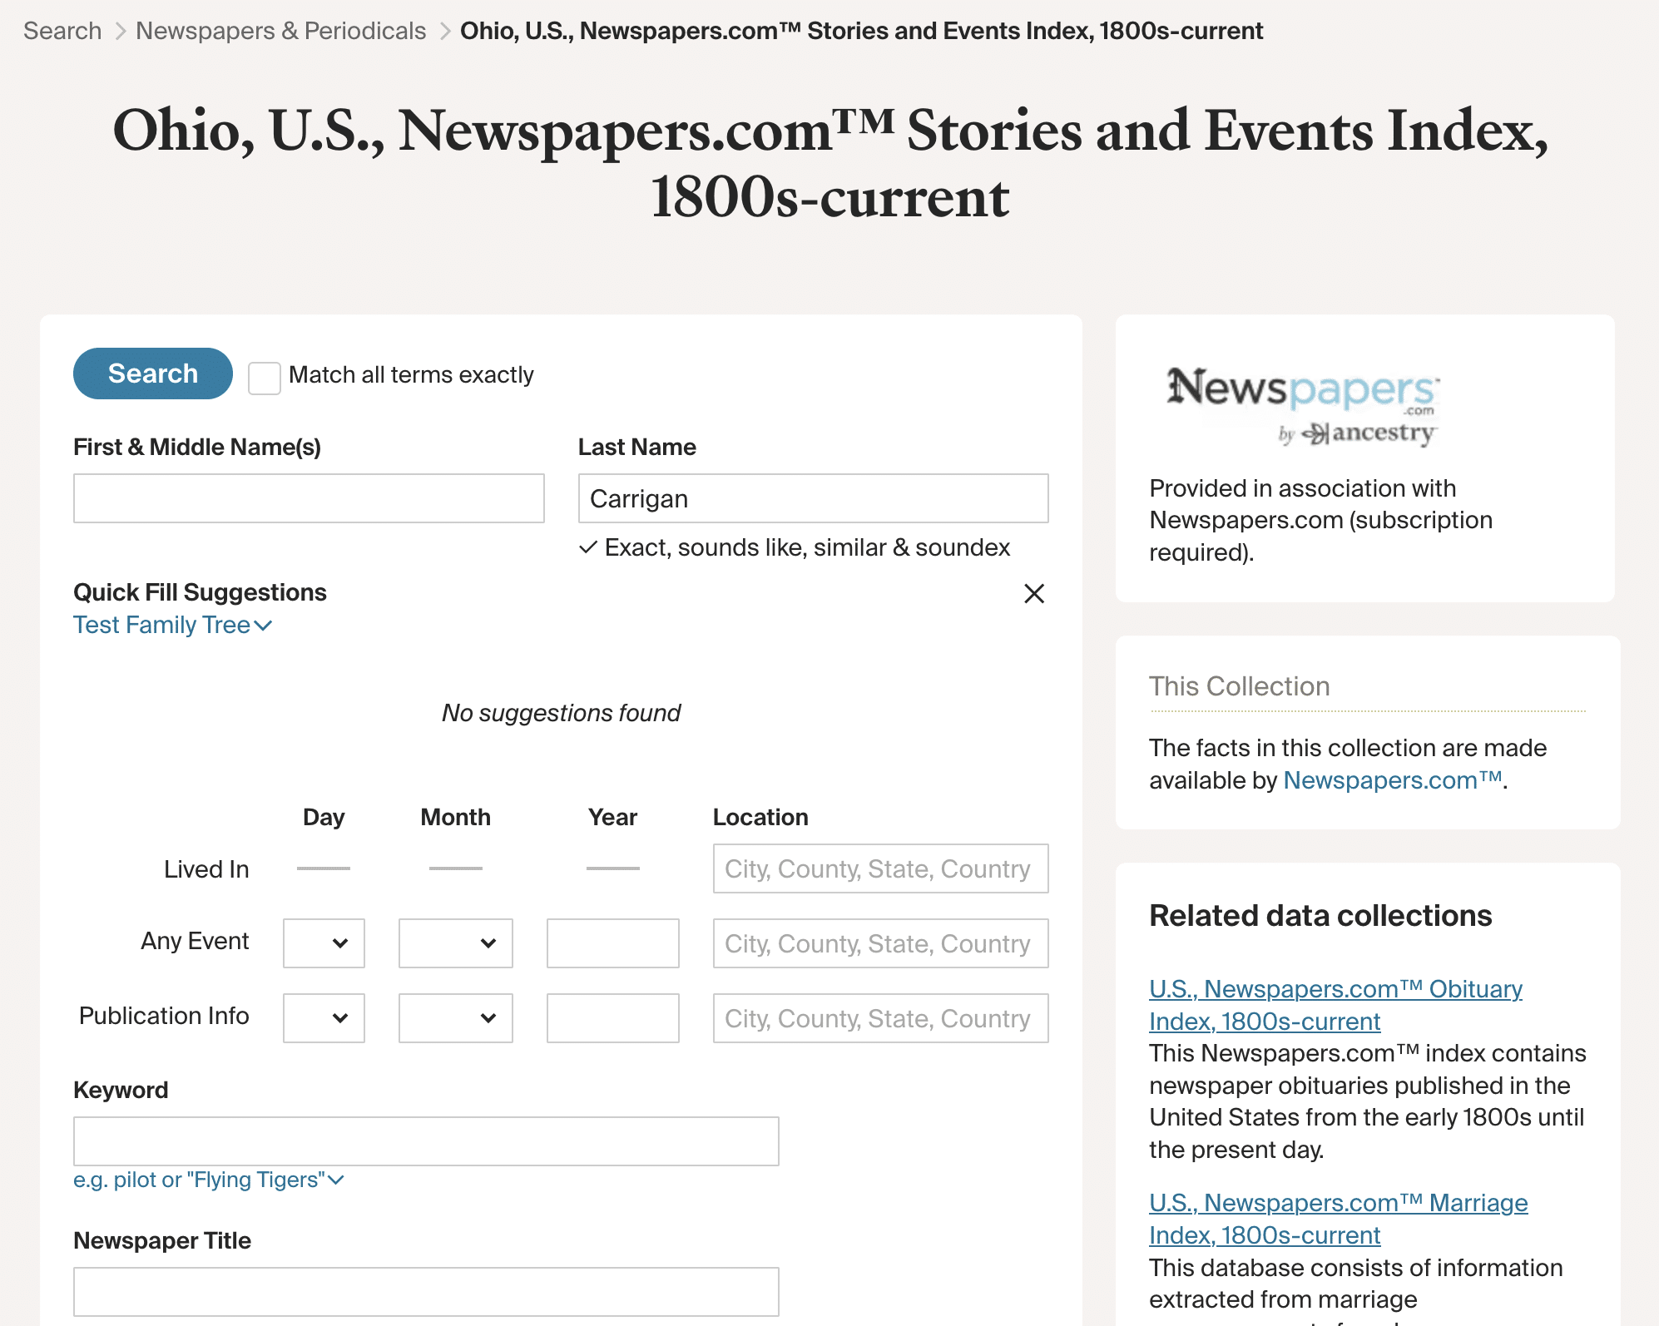1659x1326 pixels.
Task: Click the Publication Info year field
Action: coord(613,1018)
